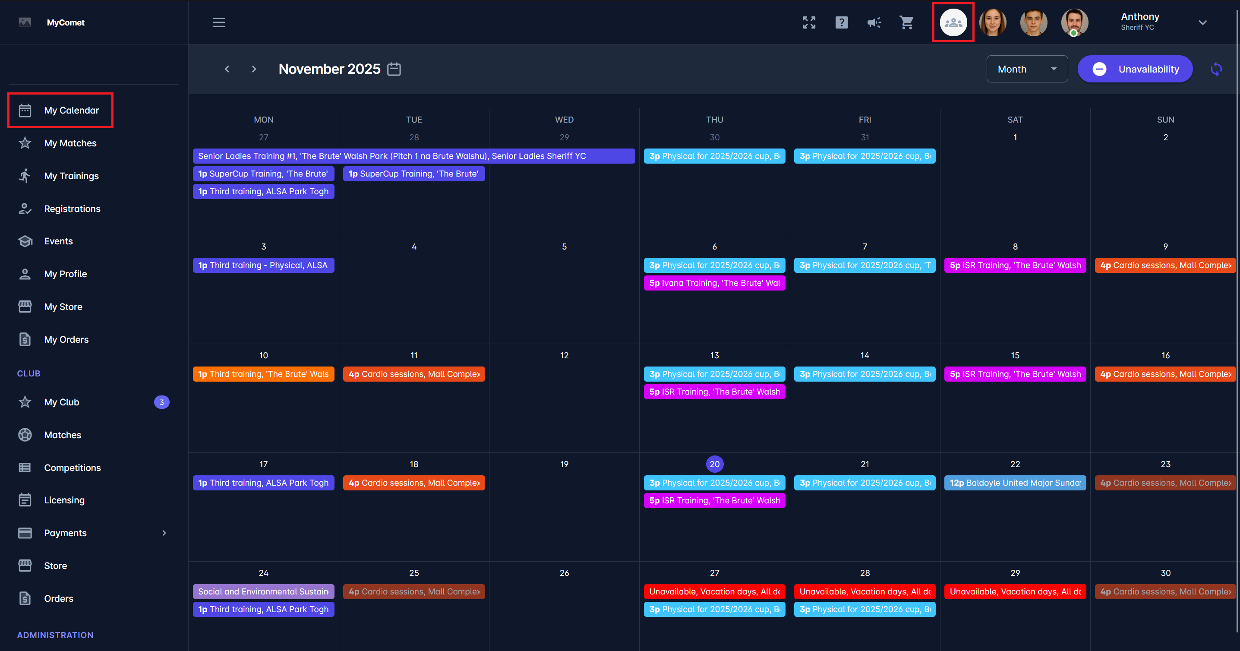1240x651 pixels.
Task: Expand the Anthony user account menu
Action: [x=1202, y=22]
